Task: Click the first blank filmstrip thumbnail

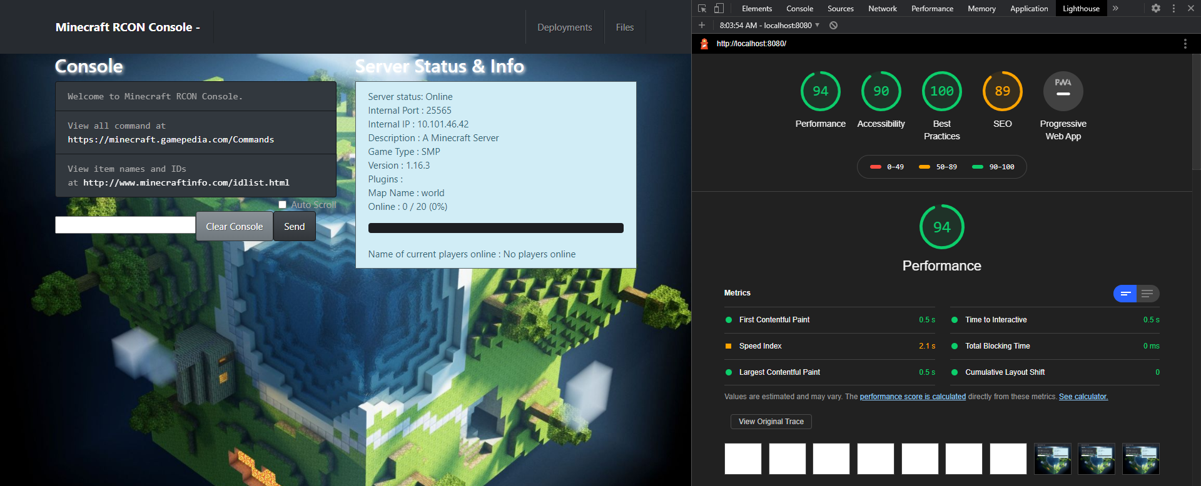Action: coord(743,459)
